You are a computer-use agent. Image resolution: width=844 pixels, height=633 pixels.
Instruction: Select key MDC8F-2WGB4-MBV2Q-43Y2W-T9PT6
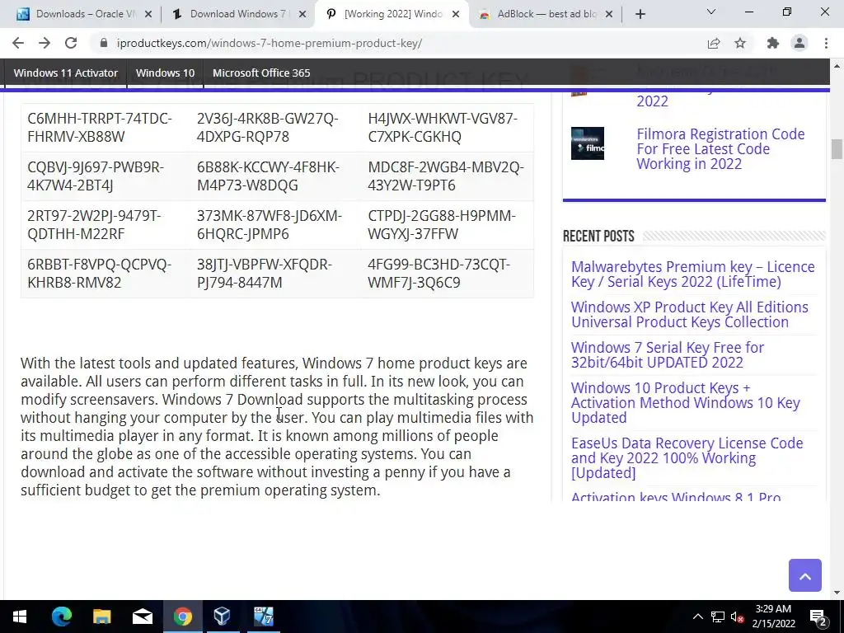click(446, 176)
